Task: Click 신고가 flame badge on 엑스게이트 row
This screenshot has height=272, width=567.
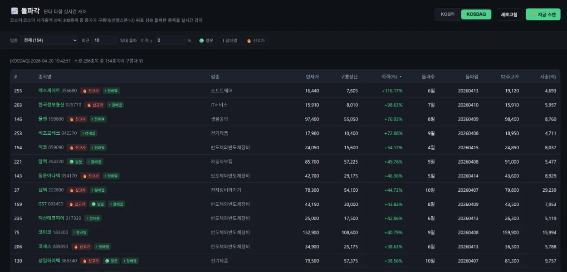Action: click(91, 91)
